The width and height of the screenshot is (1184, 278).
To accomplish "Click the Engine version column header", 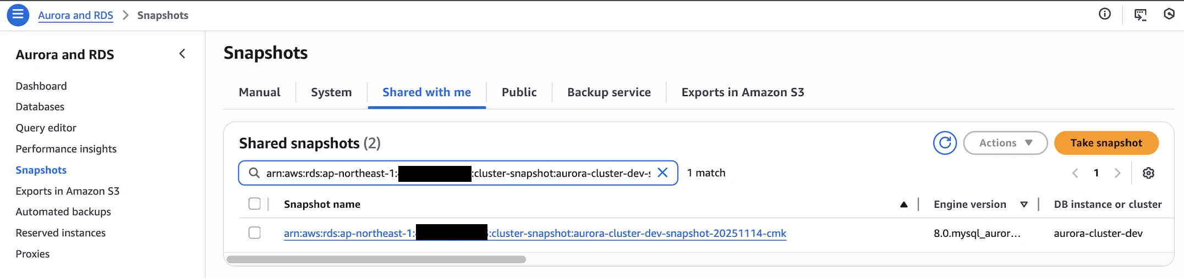I will tap(970, 204).
